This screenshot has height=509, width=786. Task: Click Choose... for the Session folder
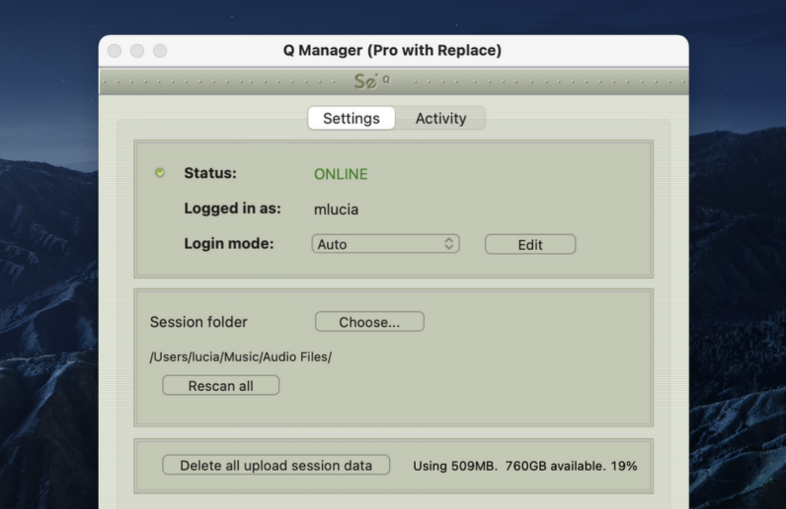[369, 322]
